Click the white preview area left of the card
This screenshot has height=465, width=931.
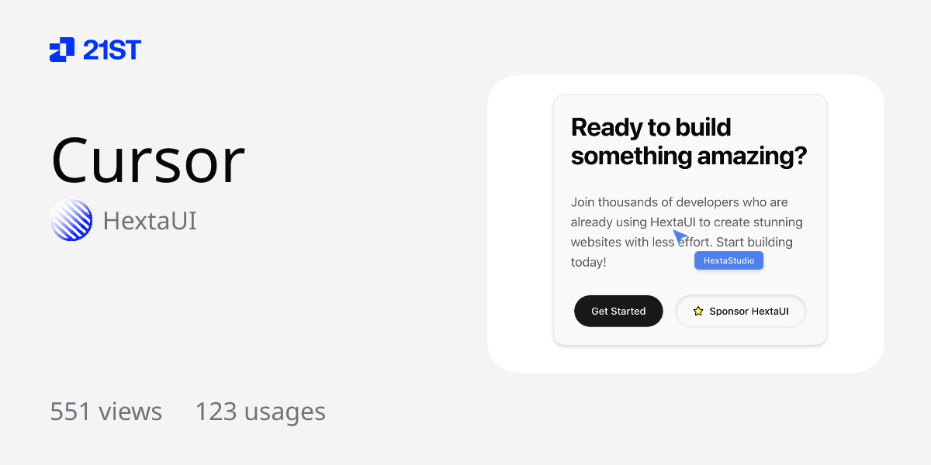pyautogui.click(x=520, y=225)
